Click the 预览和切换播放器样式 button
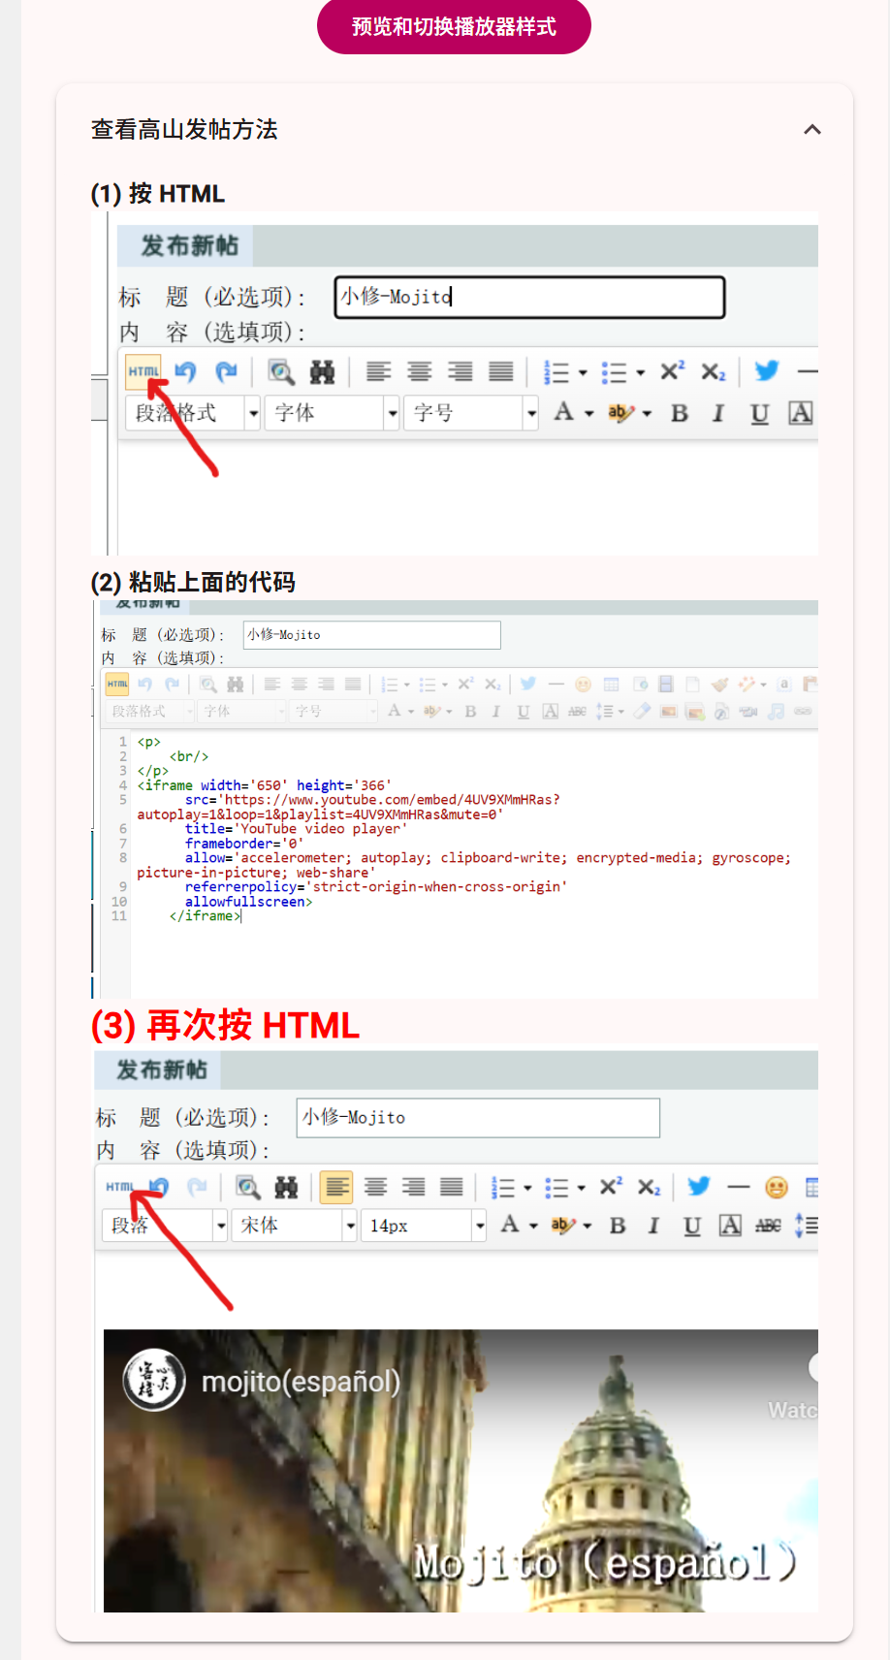This screenshot has height=1660, width=890. coord(454,26)
